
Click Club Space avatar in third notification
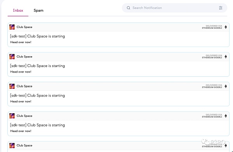click(12, 86)
